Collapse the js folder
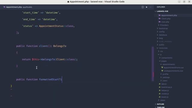 (x=159, y=55)
